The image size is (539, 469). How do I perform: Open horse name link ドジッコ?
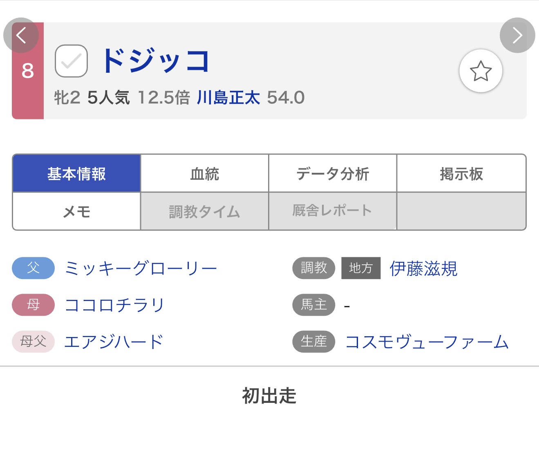click(155, 61)
